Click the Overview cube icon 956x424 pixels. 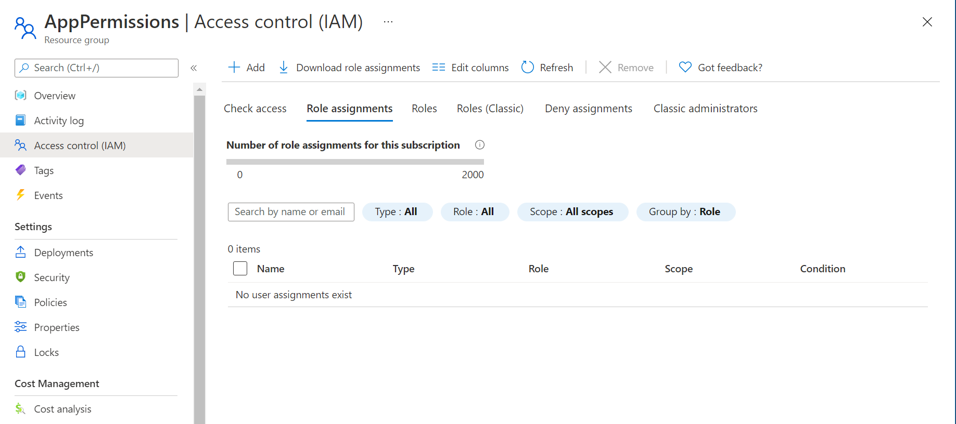point(20,95)
